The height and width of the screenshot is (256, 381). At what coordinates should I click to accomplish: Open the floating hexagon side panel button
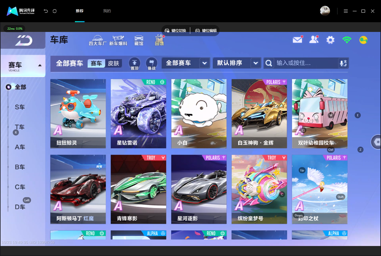pyautogui.click(x=376, y=142)
